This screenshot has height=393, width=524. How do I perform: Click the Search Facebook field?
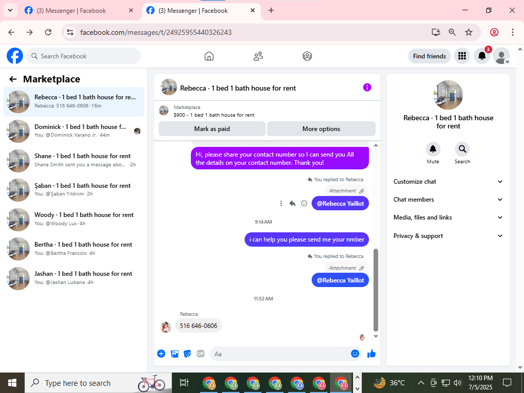pyautogui.click(x=83, y=56)
